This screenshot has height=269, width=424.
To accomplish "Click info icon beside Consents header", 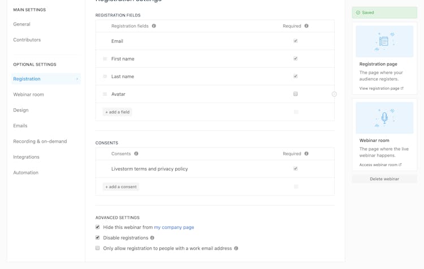I will [136, 154].
